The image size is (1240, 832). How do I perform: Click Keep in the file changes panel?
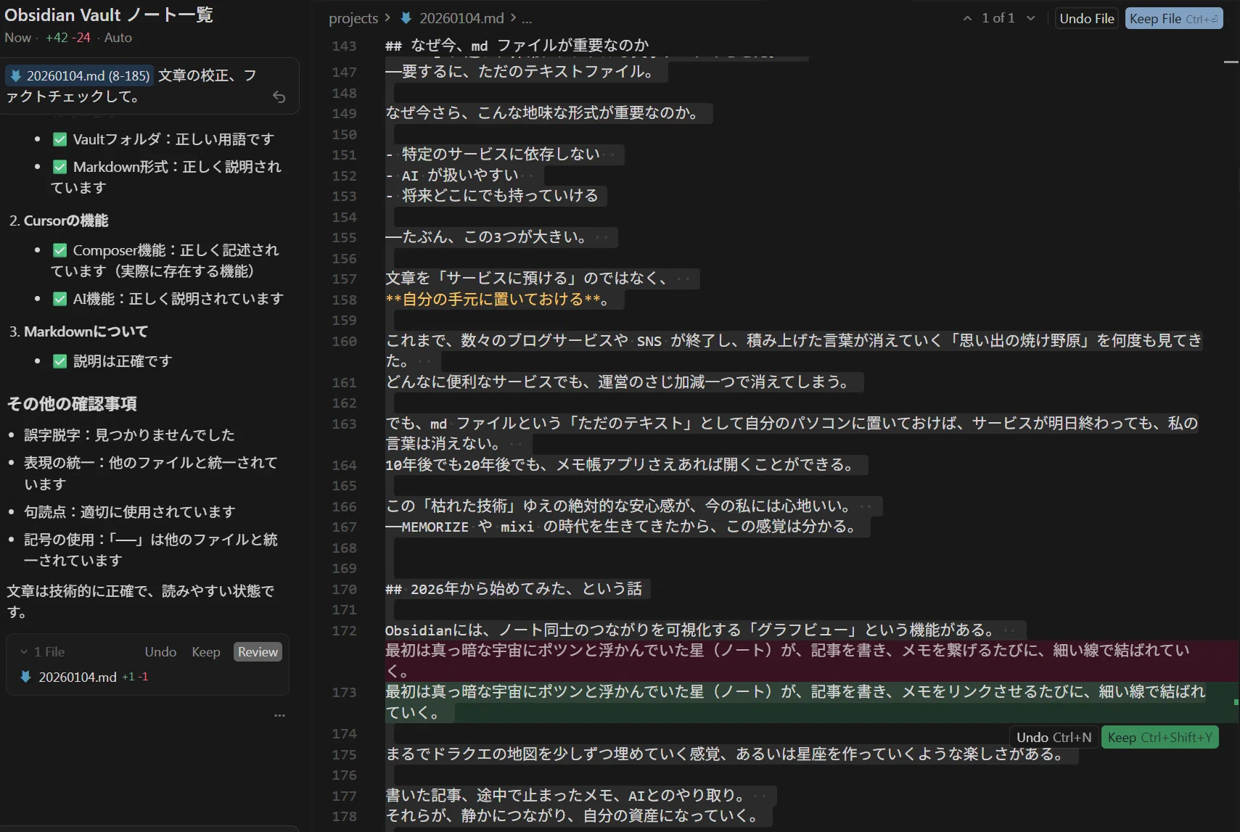tap(206, 652)
